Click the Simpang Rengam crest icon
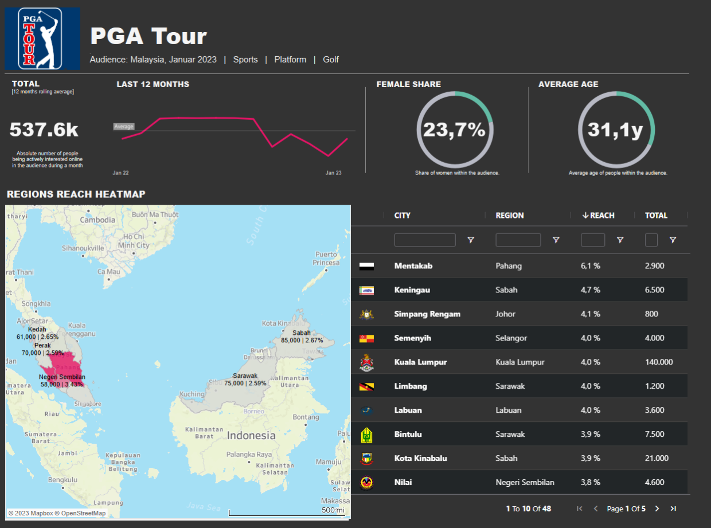 tap(367, 314)
